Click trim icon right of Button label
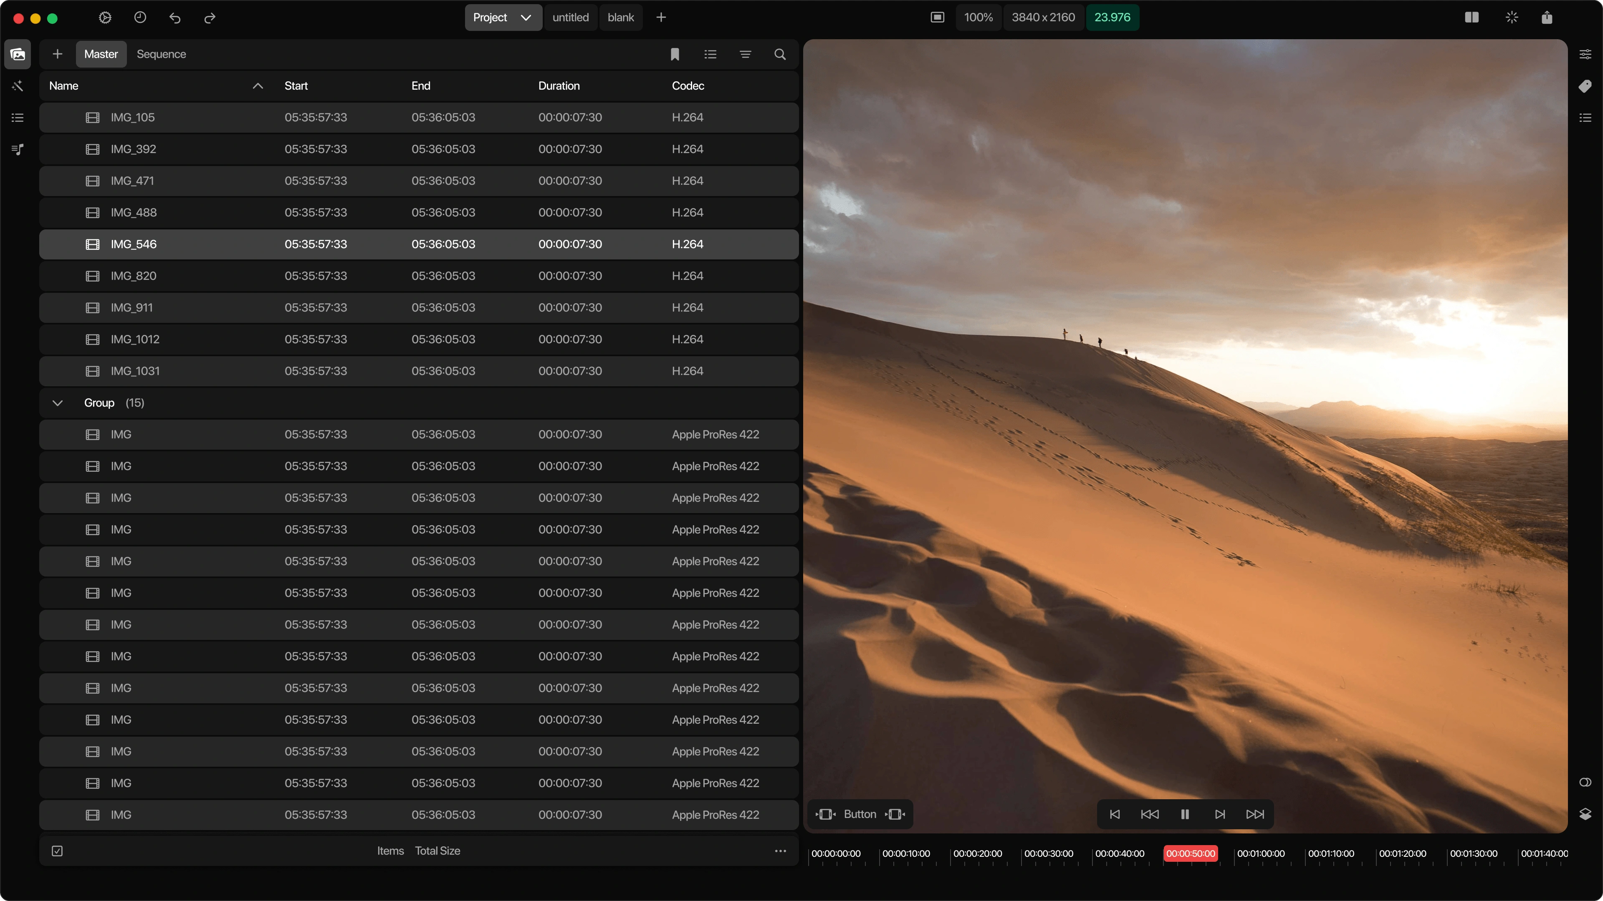Image resolution: width=1603 pixels, height=901 pixels. coord(895,814)
